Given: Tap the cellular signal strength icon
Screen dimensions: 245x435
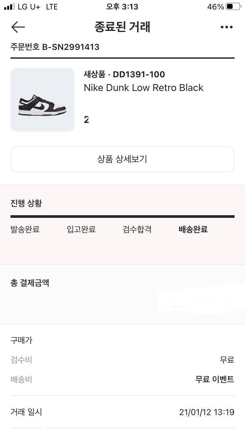Looking at the screenshot, I should coord(9,7).
